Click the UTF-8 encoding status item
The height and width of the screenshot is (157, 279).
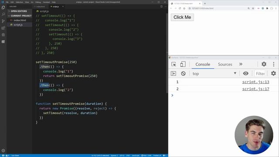point(122,156)
